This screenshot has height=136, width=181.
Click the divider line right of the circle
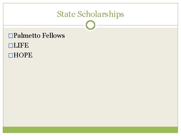click(136, 25)
